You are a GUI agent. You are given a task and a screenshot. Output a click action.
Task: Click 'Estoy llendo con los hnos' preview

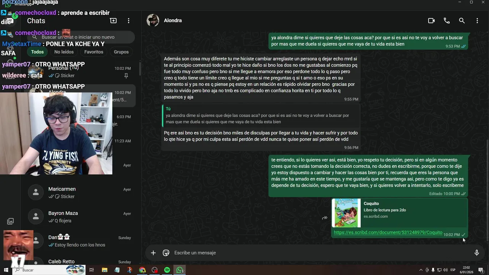click(x=77, y=245)
